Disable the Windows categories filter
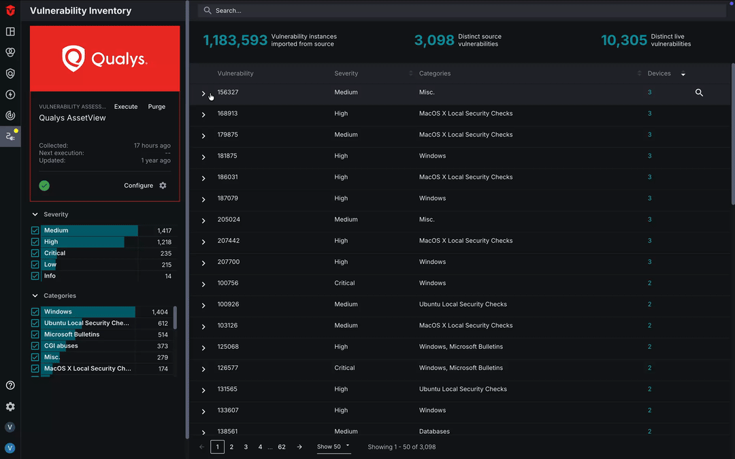 pos(35,311)
